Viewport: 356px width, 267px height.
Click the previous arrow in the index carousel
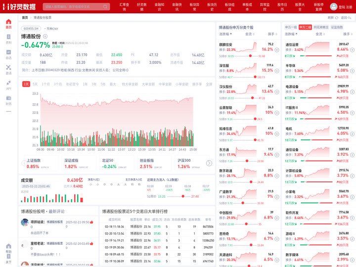[x=24, y=163]
